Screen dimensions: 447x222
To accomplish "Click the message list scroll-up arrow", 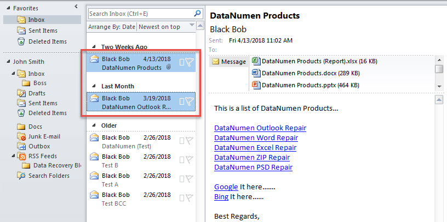I will point(200,26).
